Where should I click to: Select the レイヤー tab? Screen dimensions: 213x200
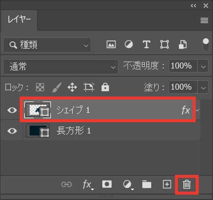coord(19,19)
